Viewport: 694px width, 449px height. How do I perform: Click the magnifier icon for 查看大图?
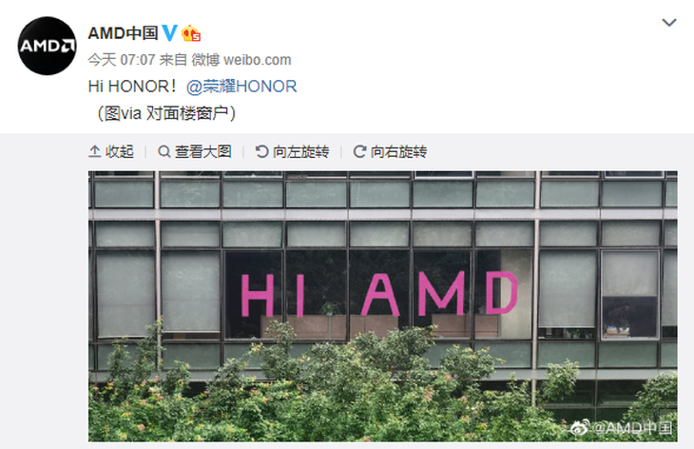click(x=164, y=152)
